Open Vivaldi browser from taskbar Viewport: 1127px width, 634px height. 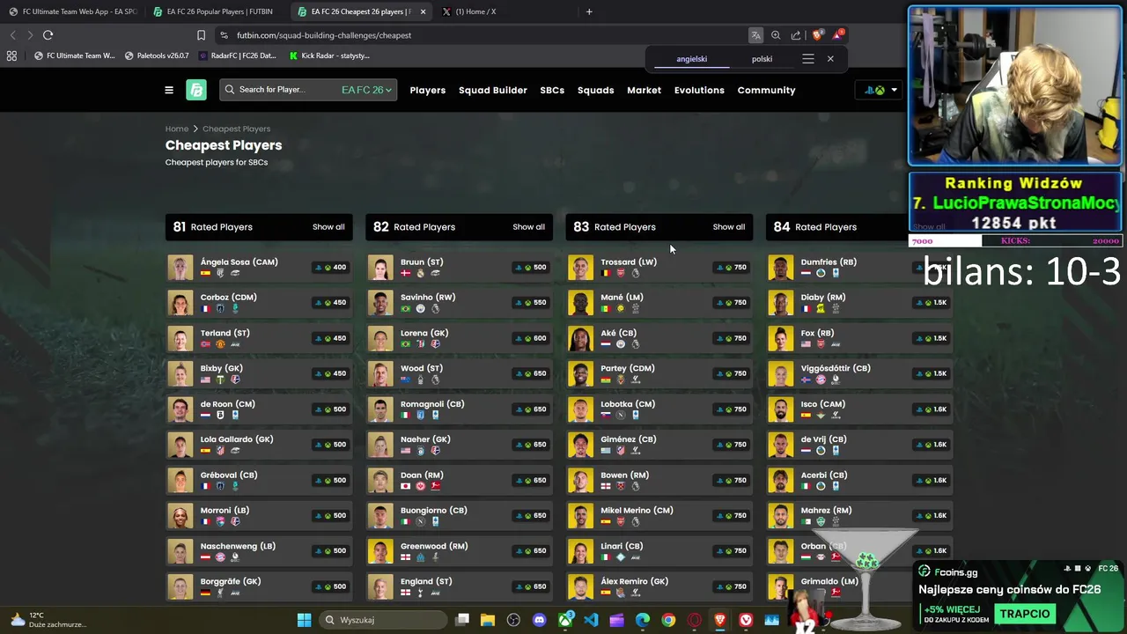pos(746,620)
